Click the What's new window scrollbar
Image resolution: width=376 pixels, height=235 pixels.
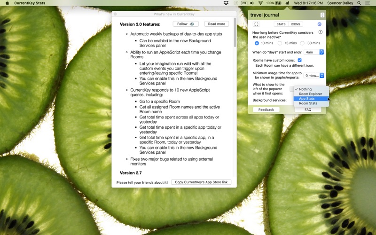[x=235, y=32]
